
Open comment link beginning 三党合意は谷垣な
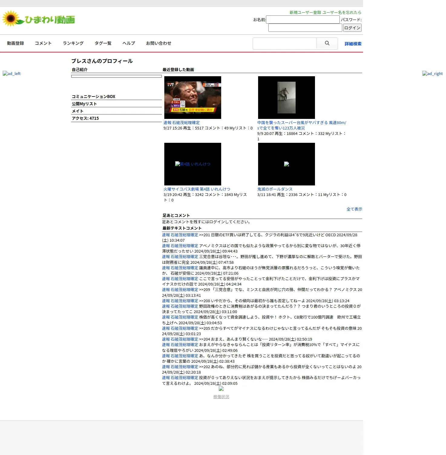pos(180,257)
